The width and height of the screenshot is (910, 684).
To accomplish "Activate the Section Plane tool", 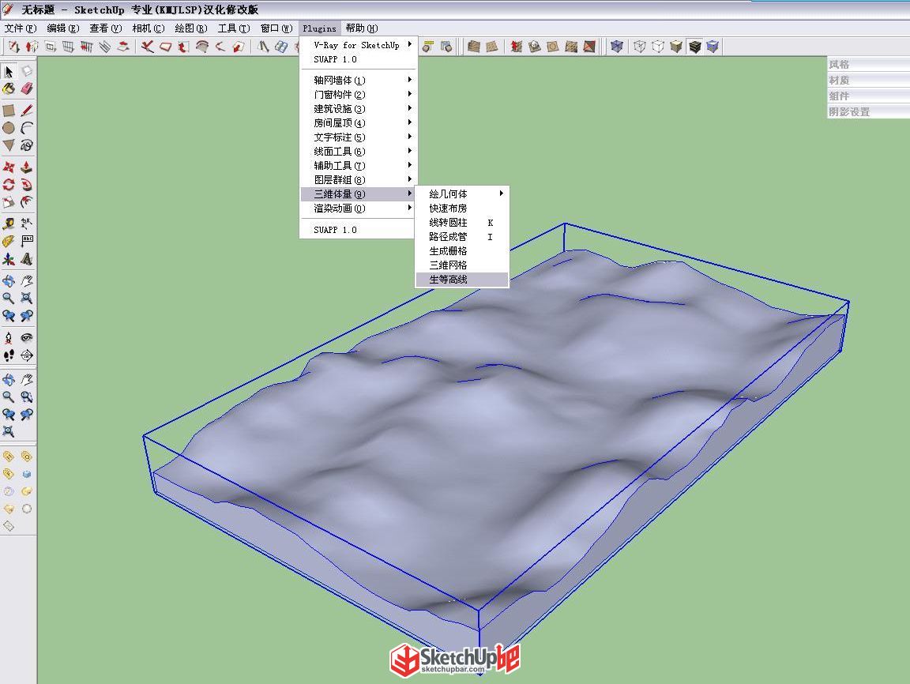I will pyautogui.click(x=27, y=355).
